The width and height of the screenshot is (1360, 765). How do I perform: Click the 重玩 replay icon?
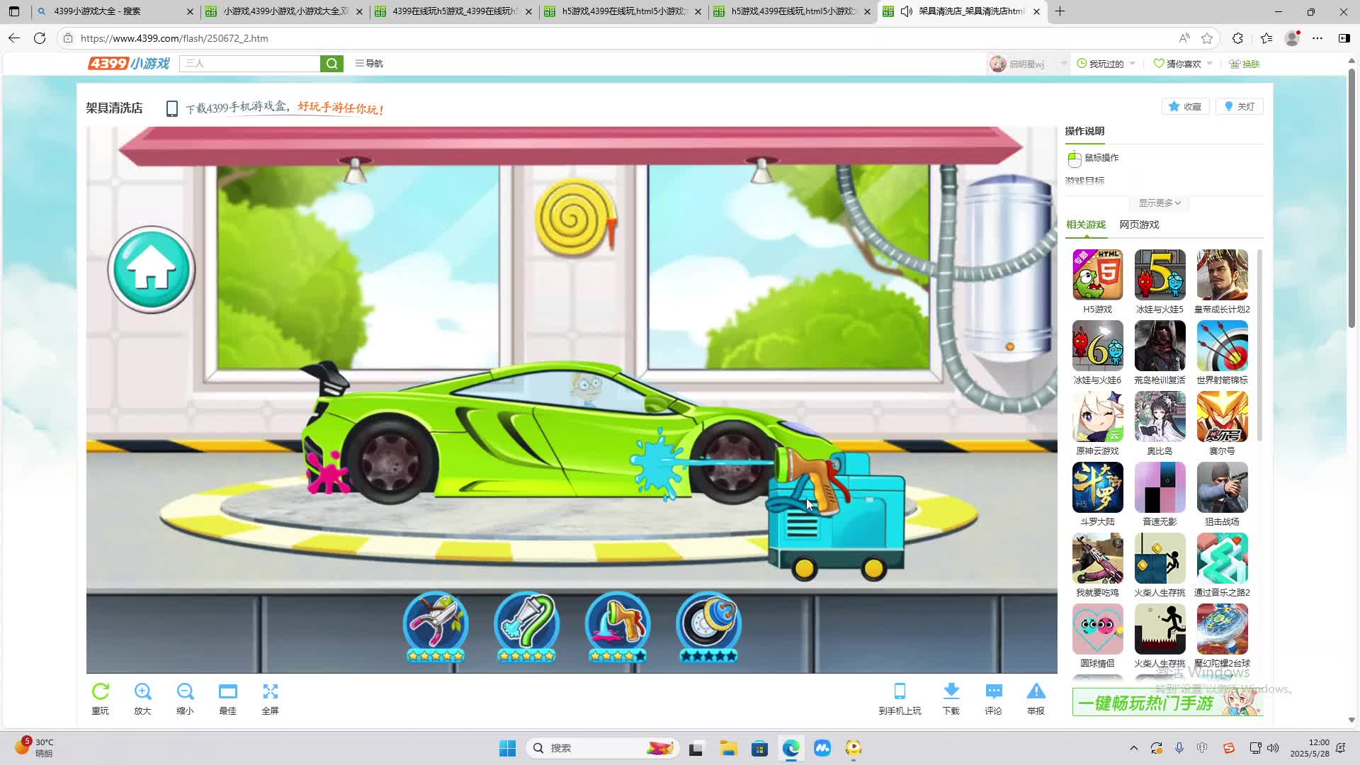tap(101, 692)
